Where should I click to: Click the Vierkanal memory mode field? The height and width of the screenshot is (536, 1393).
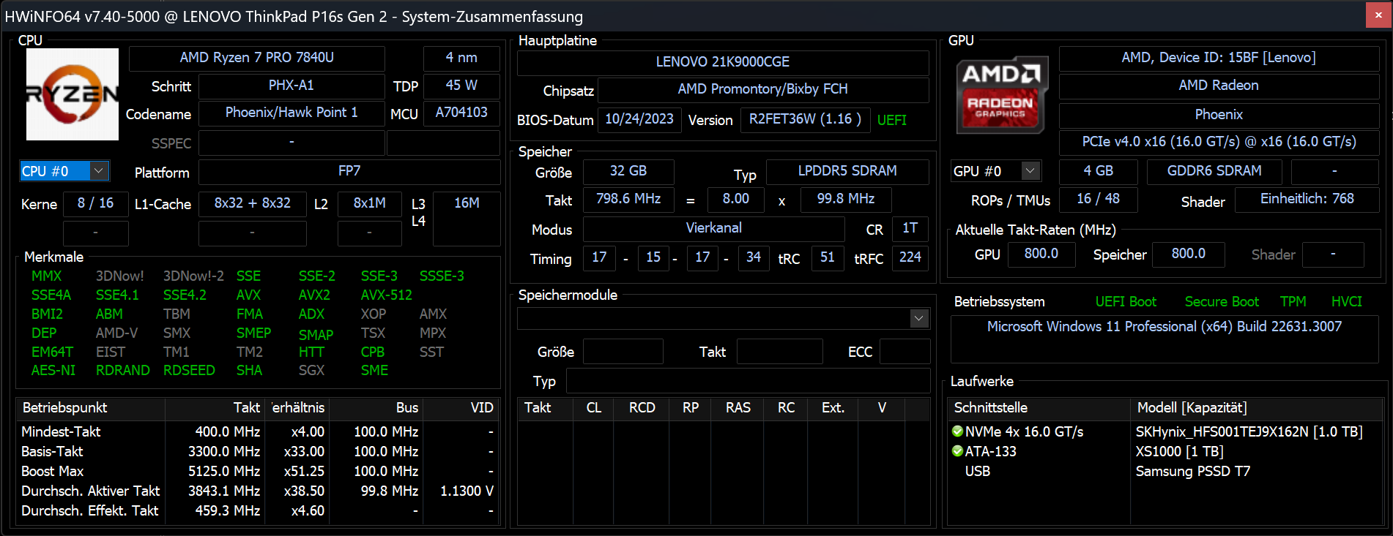(714, 228)
